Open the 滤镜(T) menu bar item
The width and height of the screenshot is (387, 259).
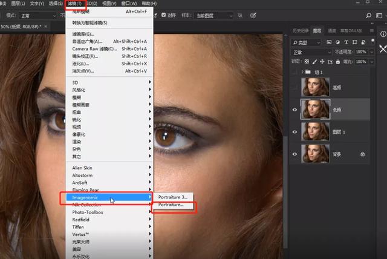coord(74,4)
